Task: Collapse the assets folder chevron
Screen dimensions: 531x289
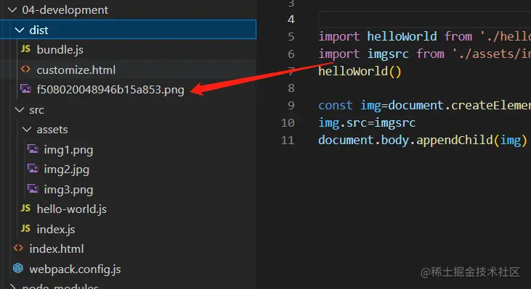Action: (27, 130)
